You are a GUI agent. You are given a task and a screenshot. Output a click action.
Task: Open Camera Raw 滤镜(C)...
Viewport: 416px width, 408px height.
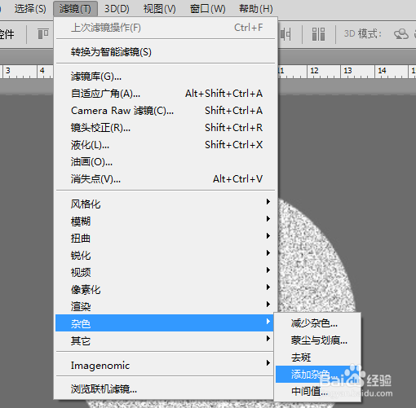pyautogui.click(x=165, y=111)
